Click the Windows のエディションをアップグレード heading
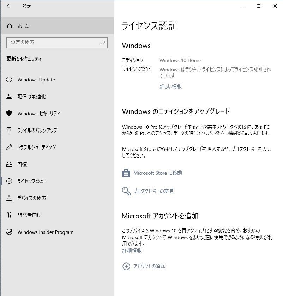Image resolution: width=283 pixels, height=296 pixels. [176, 111]
